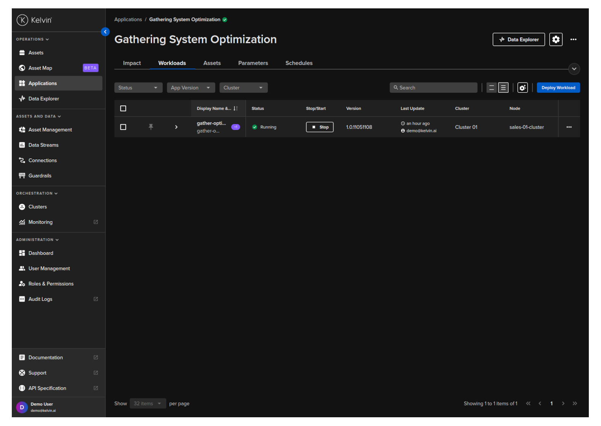Click the Deploy Workload button

tap(558, 88)
